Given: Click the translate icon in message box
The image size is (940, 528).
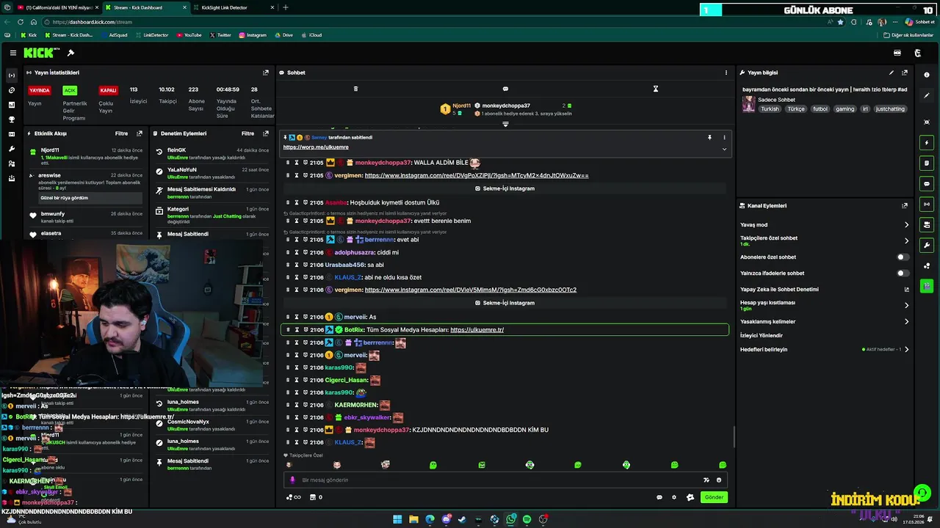Looking at the screenshot, I should click(x=706, y=480).
